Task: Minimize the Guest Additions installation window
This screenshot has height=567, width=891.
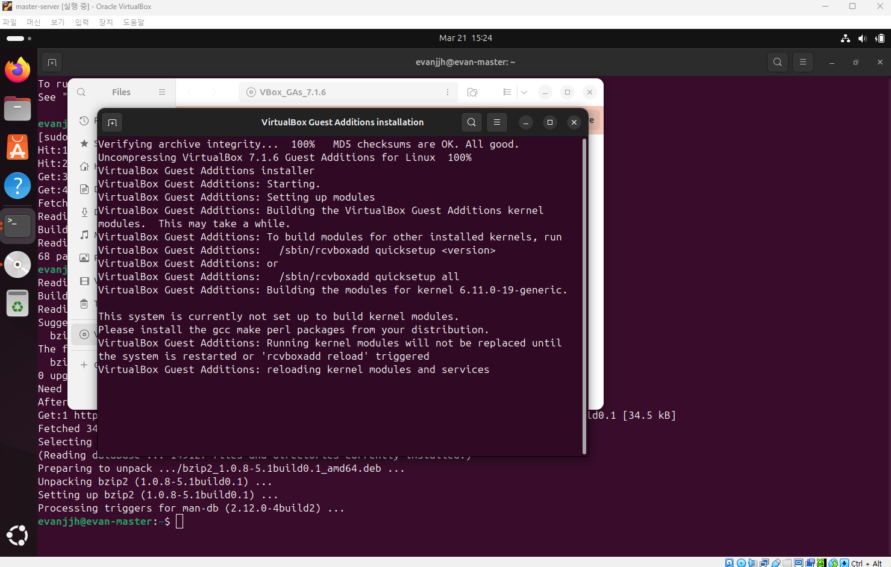Action: (526, 122)
